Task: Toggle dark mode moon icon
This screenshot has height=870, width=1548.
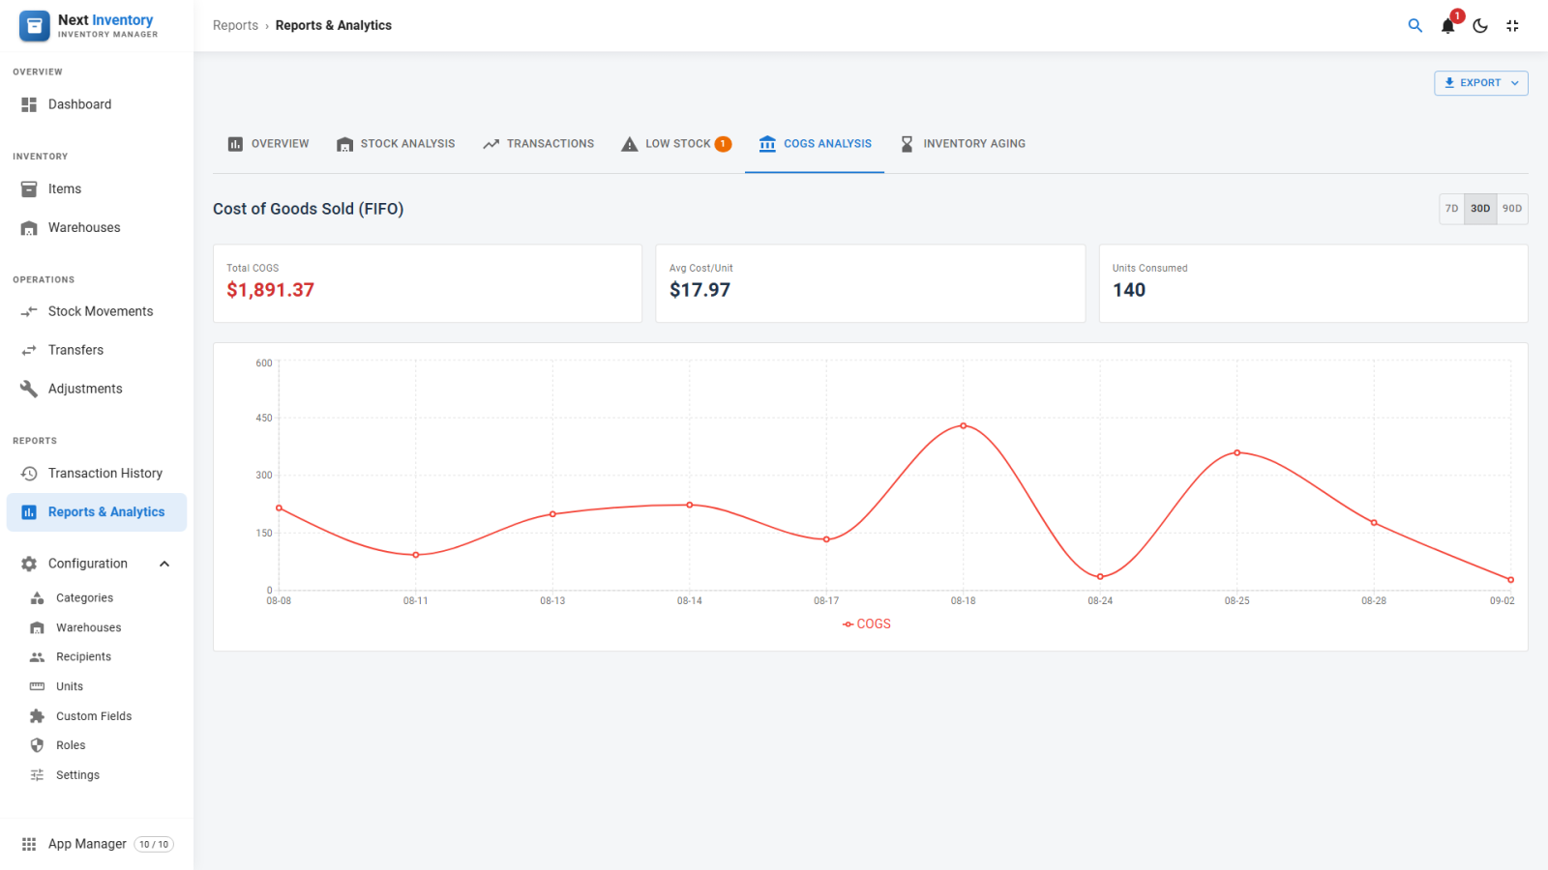Action: point(1480,26)
